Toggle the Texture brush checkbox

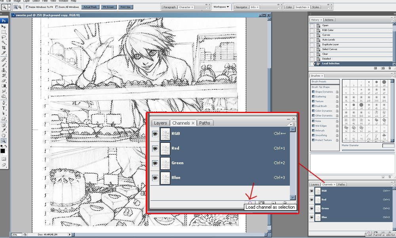313,102
